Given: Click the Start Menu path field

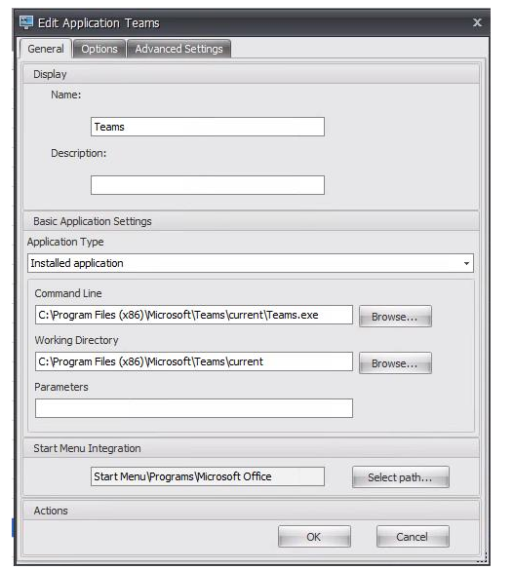Looking at the screenshot, I should pyautogui.click(x=208, y=476).
